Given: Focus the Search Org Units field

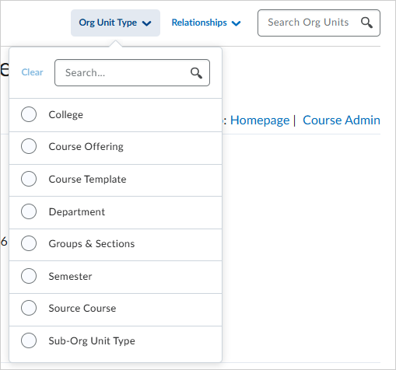Looking at the screenshot, I should pos(319,23).
